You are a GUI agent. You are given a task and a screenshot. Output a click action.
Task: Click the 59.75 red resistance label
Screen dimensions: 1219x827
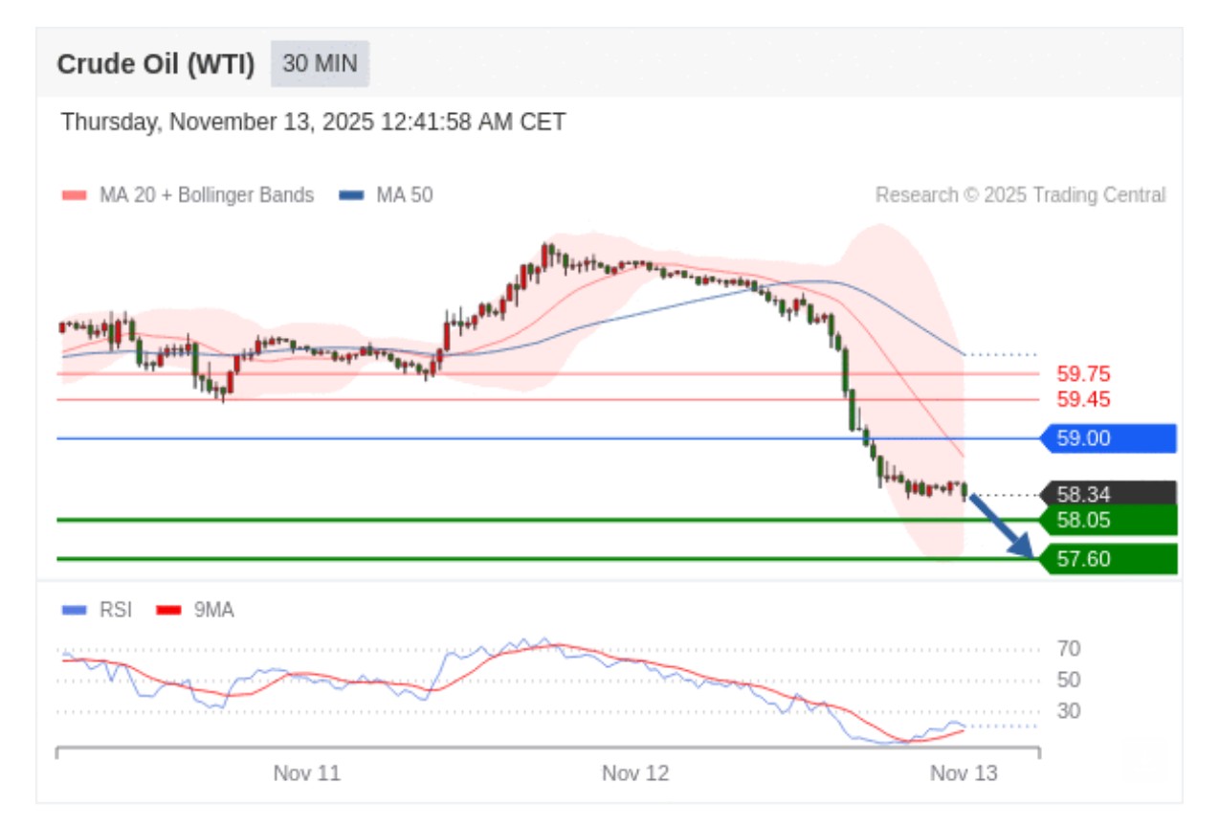coord(1083,374)
